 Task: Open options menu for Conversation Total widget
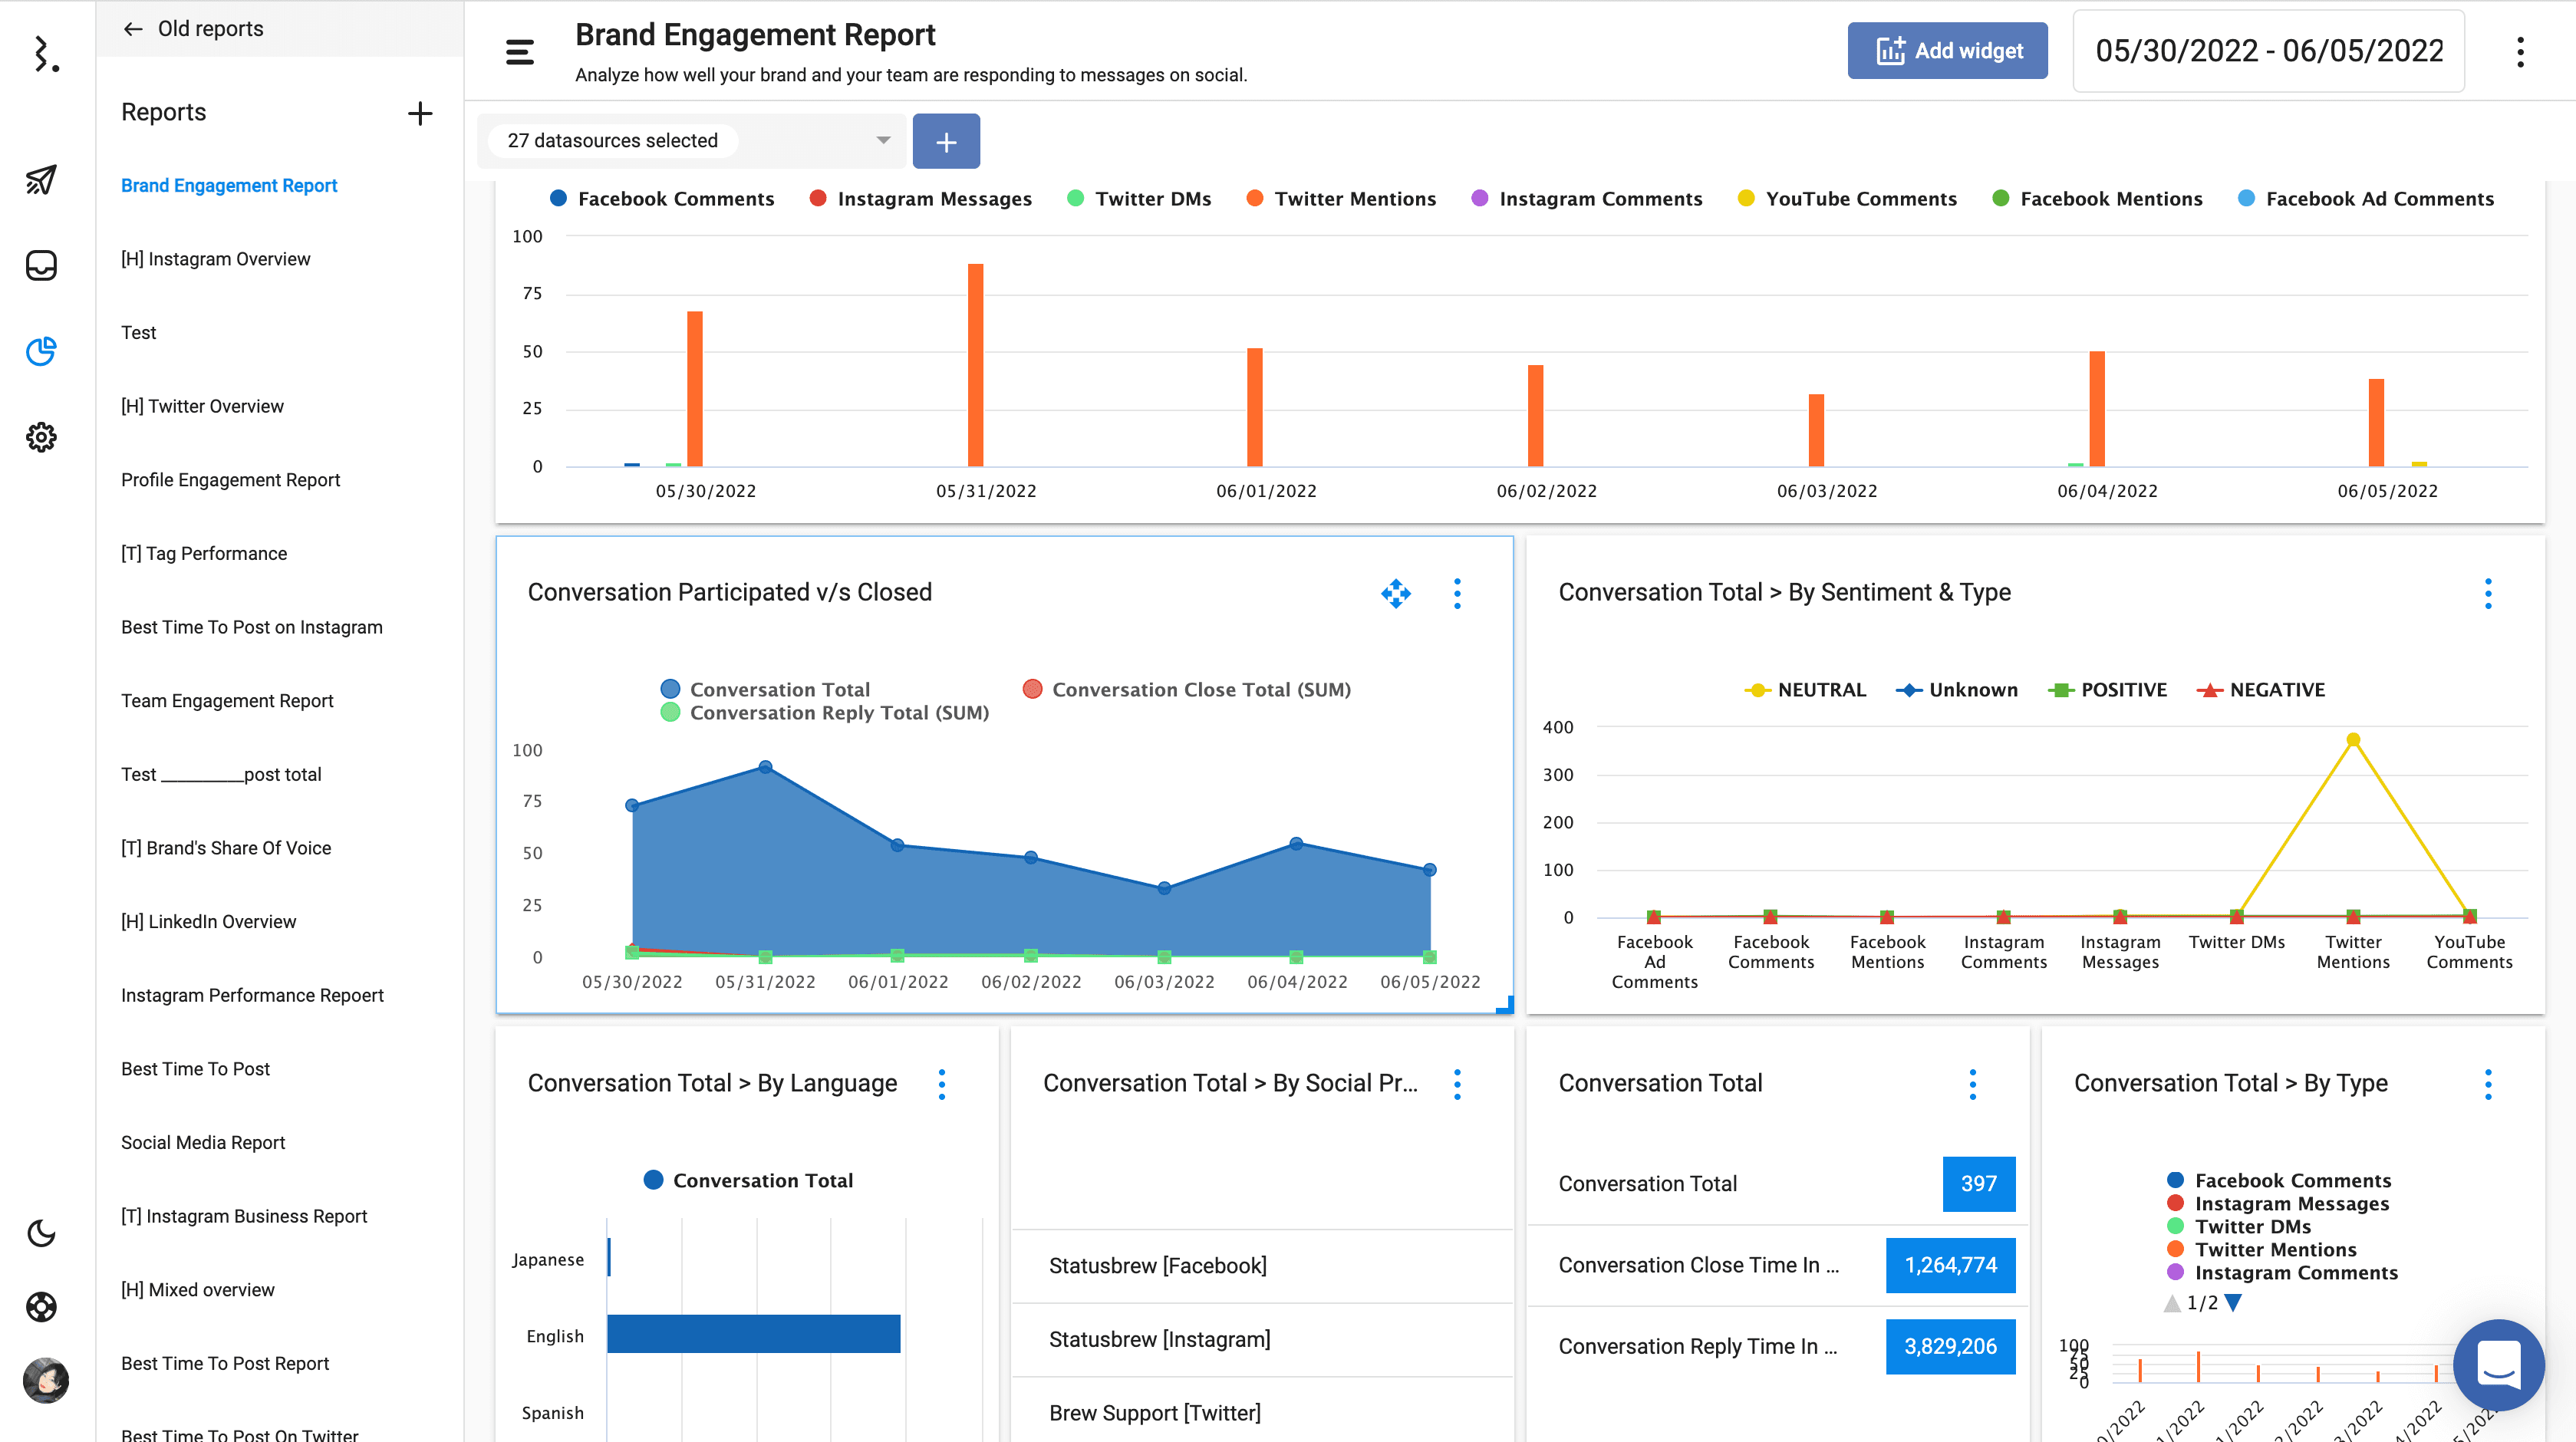[1972, 1084]
